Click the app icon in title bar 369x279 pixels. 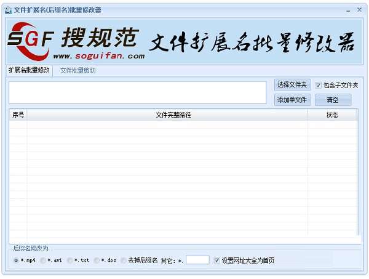point(9,10)
